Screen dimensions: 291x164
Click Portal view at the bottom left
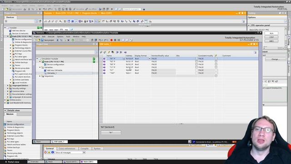12,162
